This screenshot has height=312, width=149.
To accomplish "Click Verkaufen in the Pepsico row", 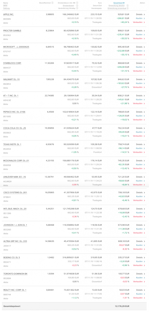I will pyautogui.click(x=139, y=120).
